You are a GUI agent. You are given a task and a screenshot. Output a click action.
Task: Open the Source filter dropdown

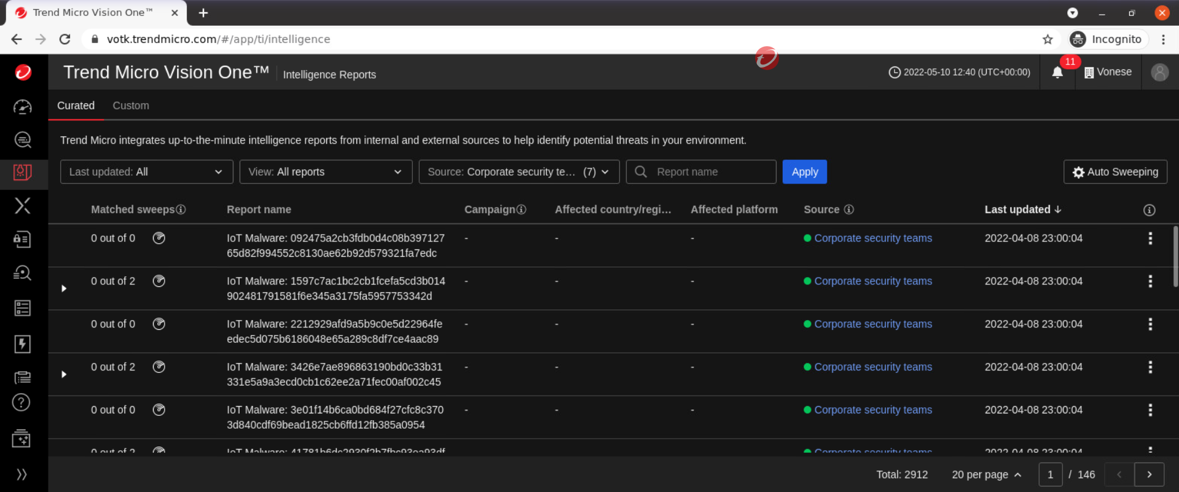(x=519, y=172)
